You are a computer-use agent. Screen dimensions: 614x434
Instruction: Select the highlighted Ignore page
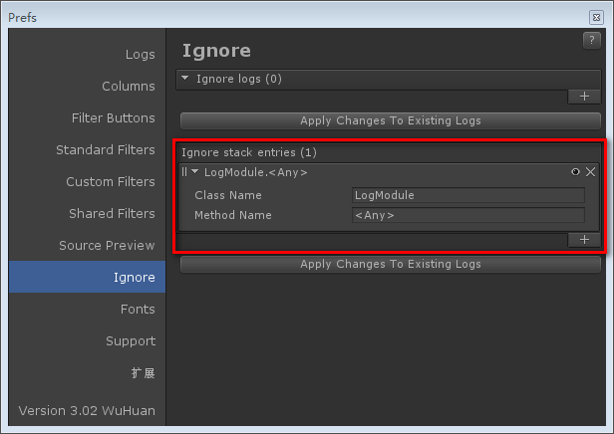[x=87, y=277]
